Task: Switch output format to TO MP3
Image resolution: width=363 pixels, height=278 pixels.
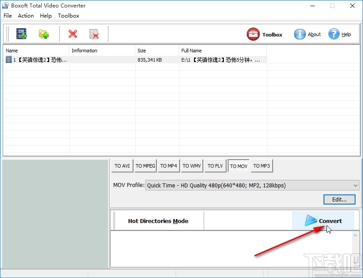Action: pos(262,166)
